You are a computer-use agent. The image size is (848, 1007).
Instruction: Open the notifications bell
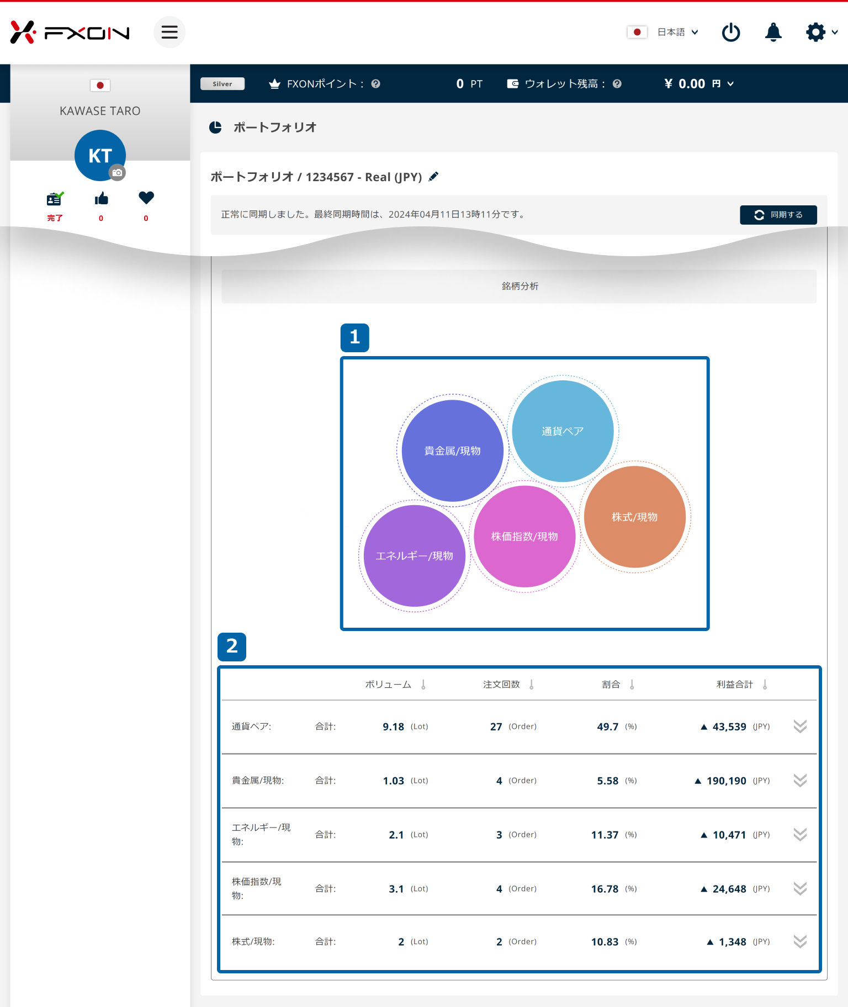(773, 32)
